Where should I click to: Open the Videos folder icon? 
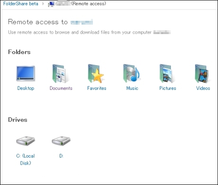click(203, 73)
